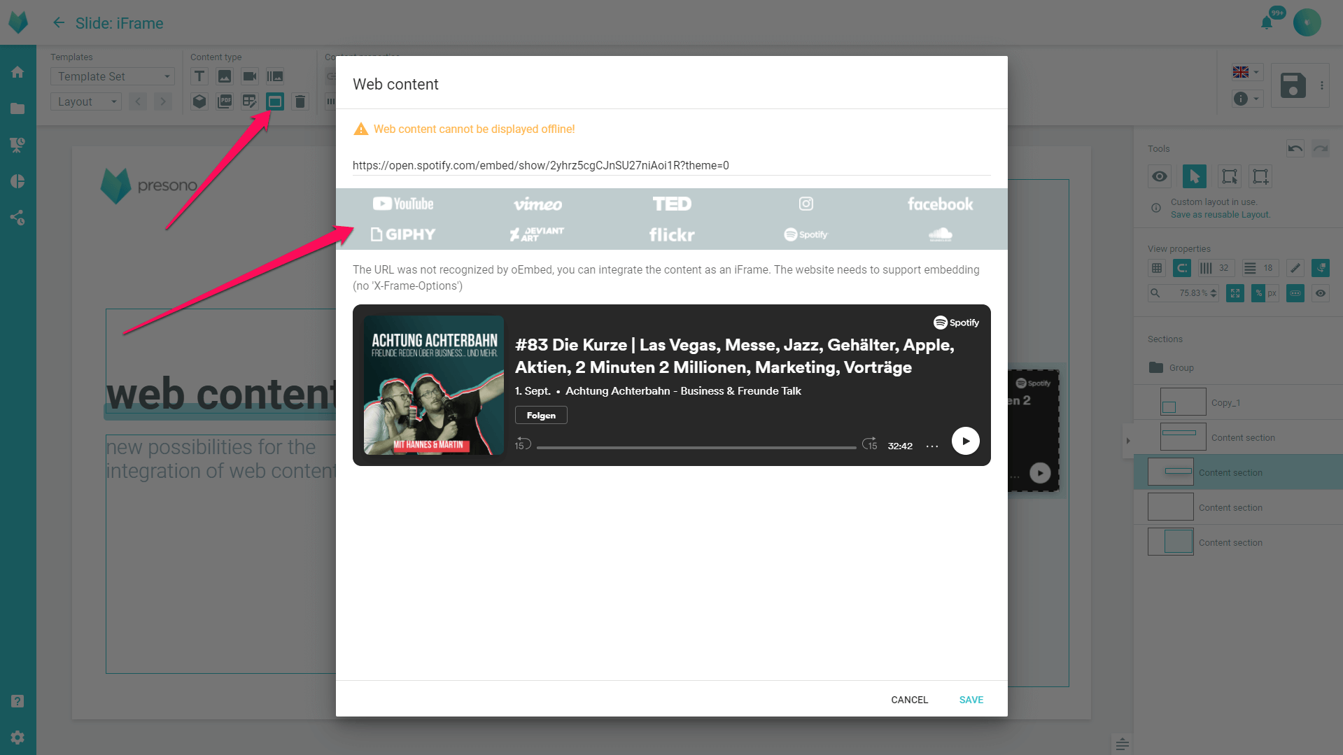The image size is (1343, 755).
Task: Click the save floppy disk icon
Action: 1293,85
